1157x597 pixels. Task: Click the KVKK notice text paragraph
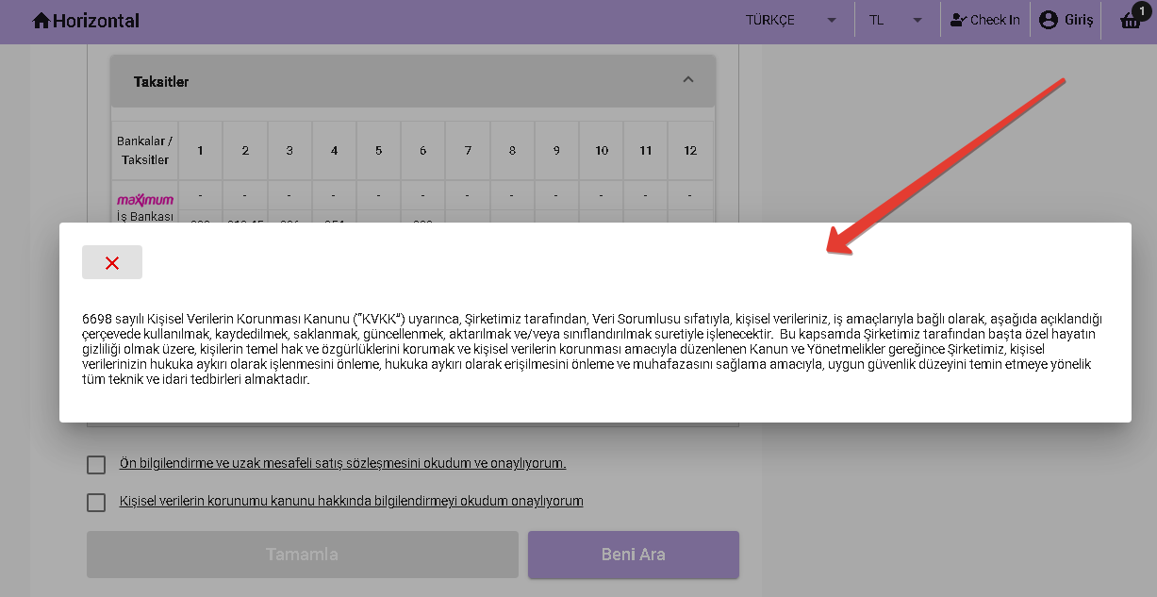[x=592, y=349]
